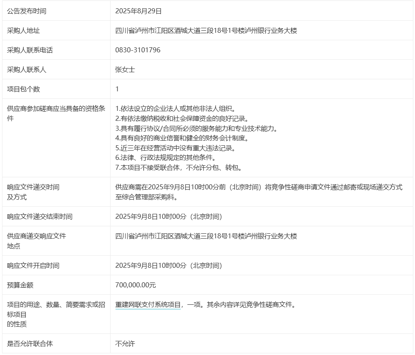Select the publish date 2025年8月29日
Screen dimensions: 415x355
[x=138, y=11]
